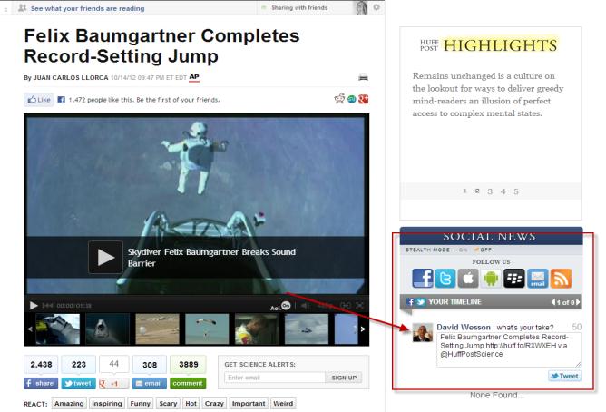Share the article on Reddit

339,99
